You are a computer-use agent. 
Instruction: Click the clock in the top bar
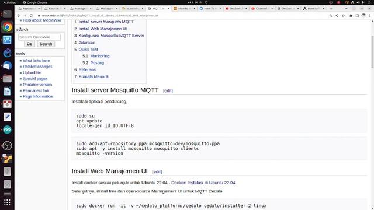coord(195,2)
